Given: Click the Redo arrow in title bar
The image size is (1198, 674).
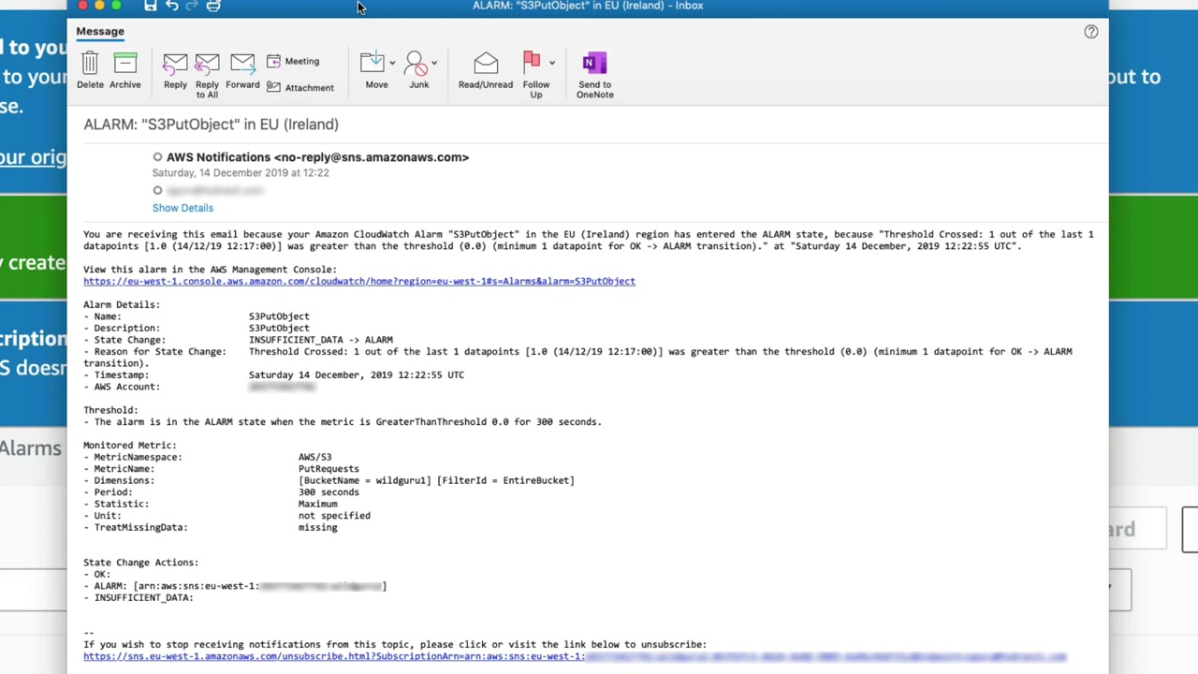Looking at the screenshot, I should click(x=192, y=6).
